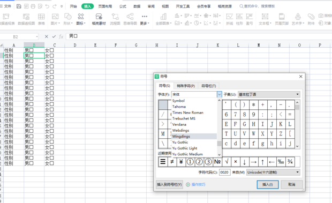Pick the √ check mark recent symbol
This screenshot has width=332, height=203.
[x=227, y=162]
